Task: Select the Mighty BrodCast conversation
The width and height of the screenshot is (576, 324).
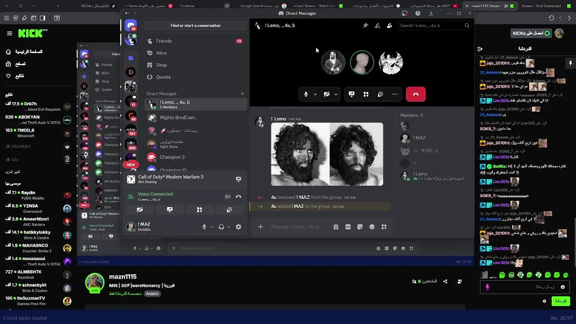Action: click(195, 117)
